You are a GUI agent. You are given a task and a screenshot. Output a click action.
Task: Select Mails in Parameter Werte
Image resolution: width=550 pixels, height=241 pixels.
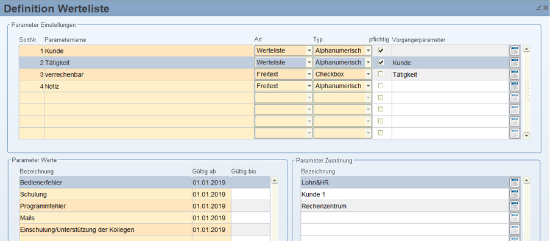click(x=105, y=218)
